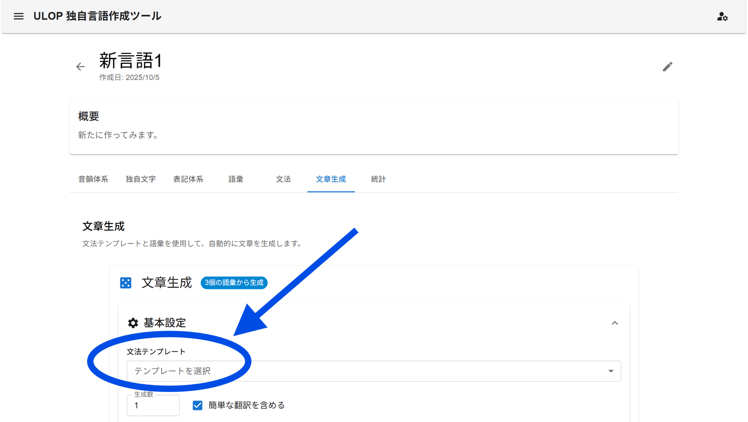Image resolution: width=748 pixels, height=422 pixels.
Task: Go to the 文法 tab
Action: 283,179
